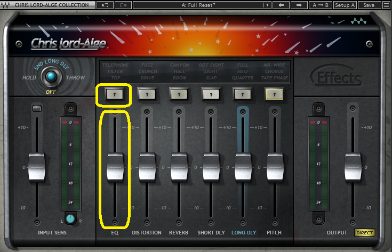The image size is (392, 252).
Task: Click Setup A button
Action: click(x=345, y=5)
